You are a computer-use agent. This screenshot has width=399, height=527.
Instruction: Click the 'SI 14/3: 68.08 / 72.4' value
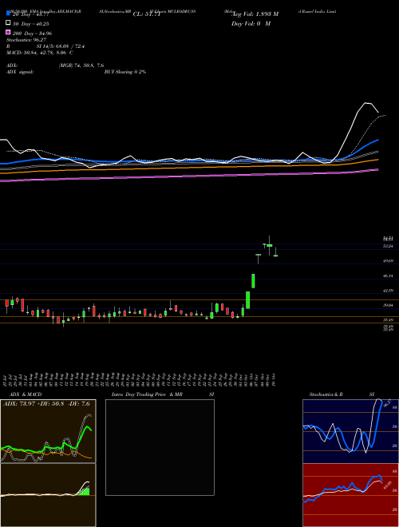click(x=61, y=46)
